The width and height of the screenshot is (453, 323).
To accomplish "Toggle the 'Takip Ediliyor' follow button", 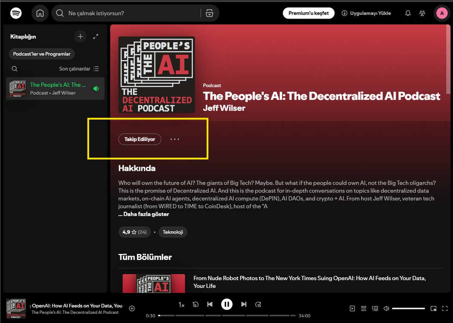I will pyautogui.click(x=140, y=139).
